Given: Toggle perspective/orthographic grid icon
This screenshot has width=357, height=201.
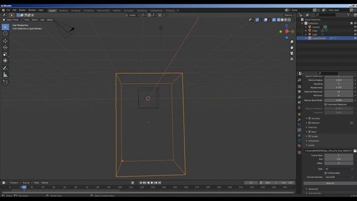Looking at the screenshot, I should coord(292,59).
